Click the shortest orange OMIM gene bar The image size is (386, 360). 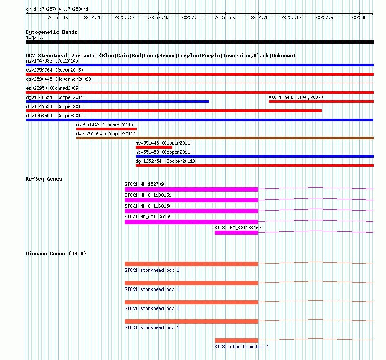236,340
